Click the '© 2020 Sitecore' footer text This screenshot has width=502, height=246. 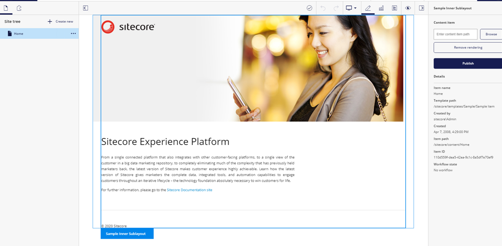(114, 226)
